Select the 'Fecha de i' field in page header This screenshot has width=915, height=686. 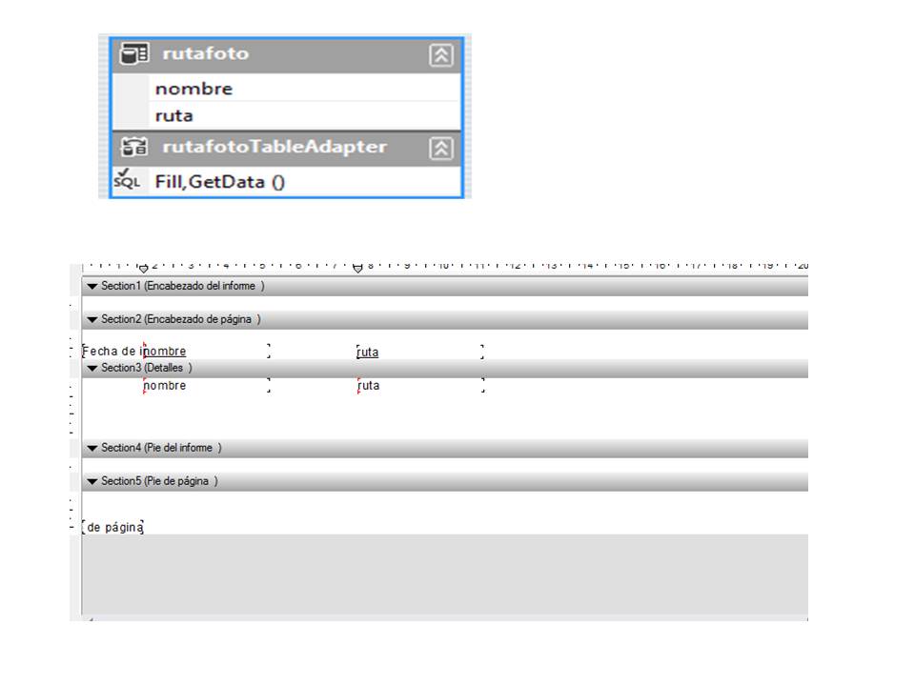(112, 352)
